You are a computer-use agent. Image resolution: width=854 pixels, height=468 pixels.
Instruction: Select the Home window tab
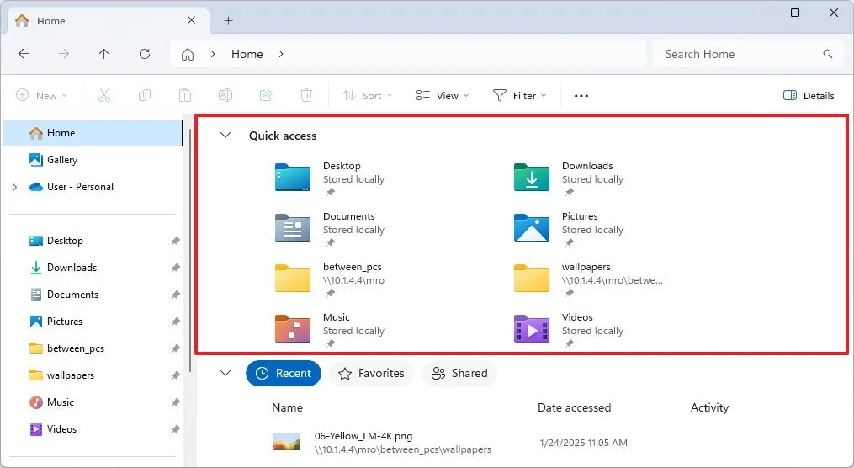(x=108, y=21)
